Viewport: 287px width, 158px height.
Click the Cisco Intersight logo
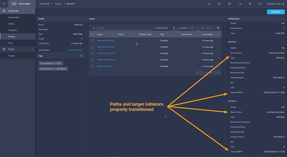(x=21, y=4)
